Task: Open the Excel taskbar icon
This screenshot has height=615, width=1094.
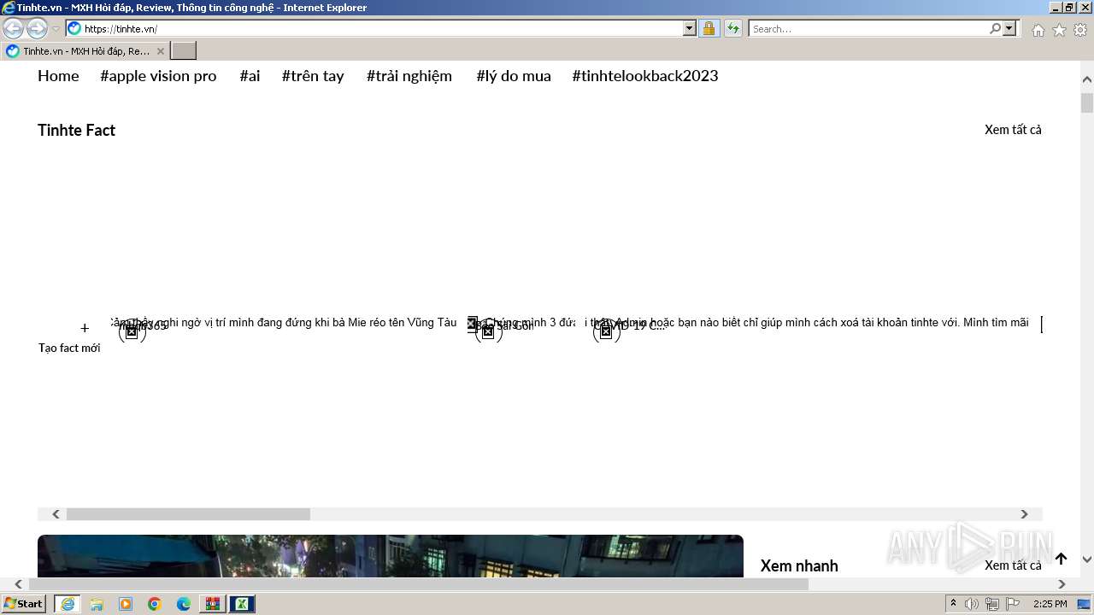Action: click(242, 604)
